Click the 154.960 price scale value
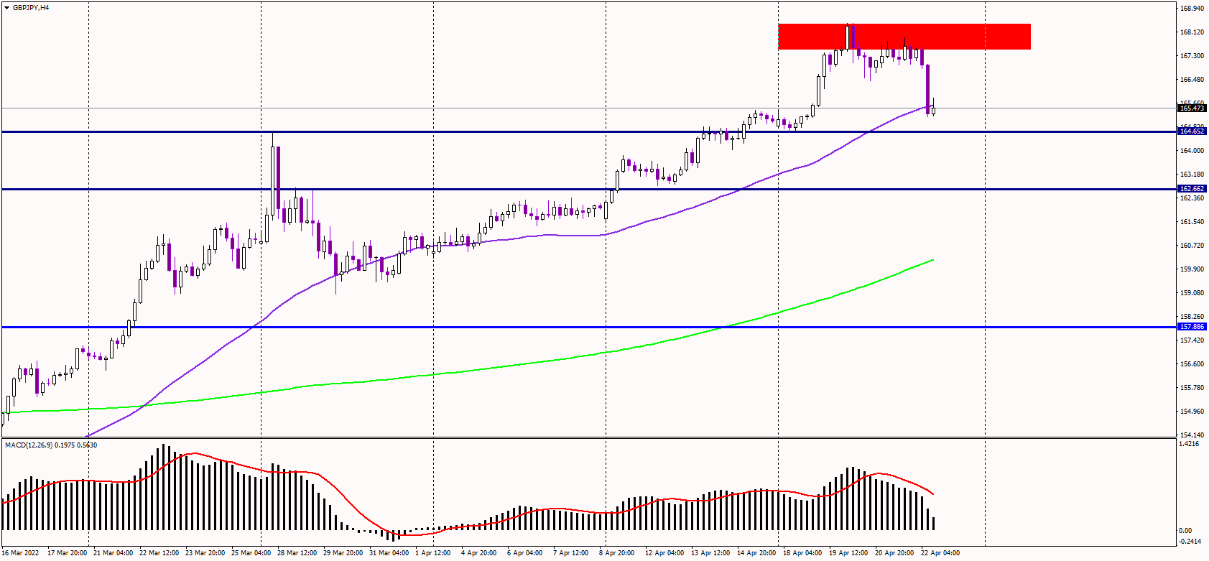Image resolution: width=1209 pixels, height=561 pixels. click(1192, 412)
